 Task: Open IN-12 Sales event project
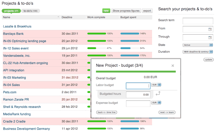point(16,48)
